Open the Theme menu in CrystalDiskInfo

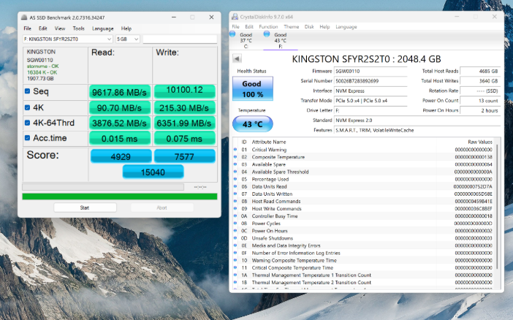[291, 26]
